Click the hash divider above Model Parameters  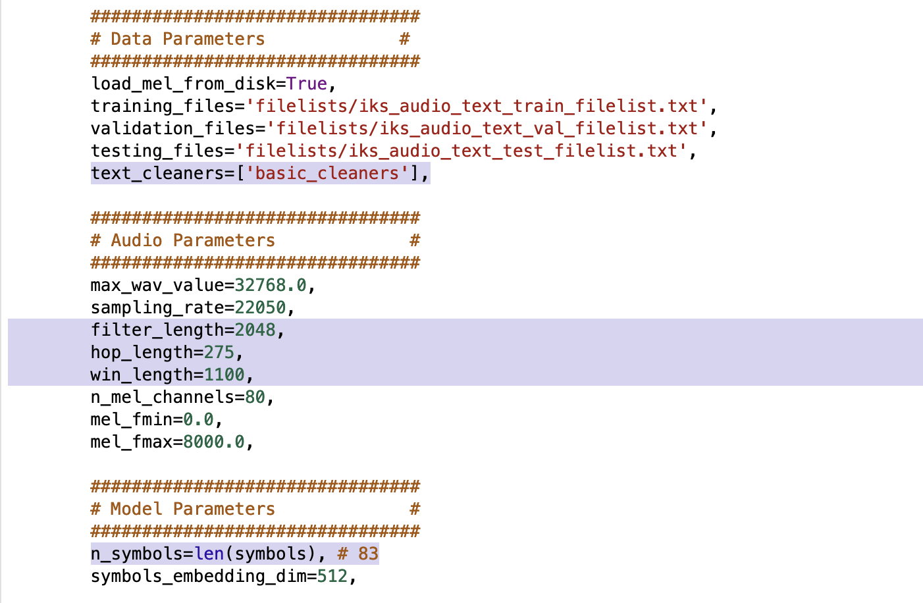click(x=255, y=486)
